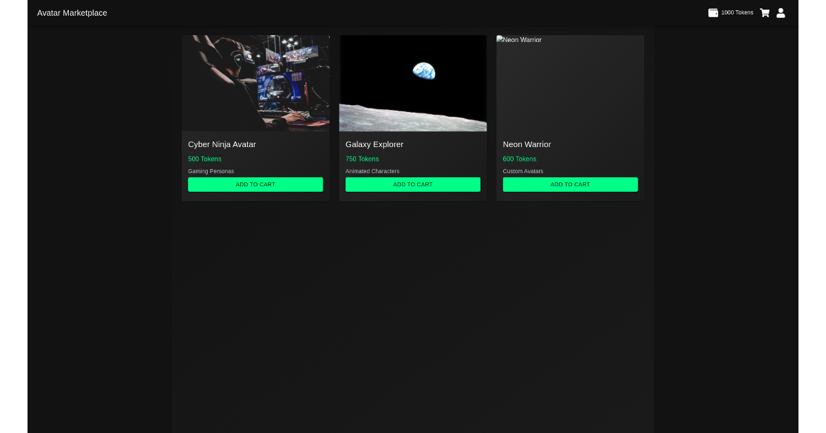Screen dimensions: 826x433
Task: Click the 600 Tokens price
Action: pos(519,159)
